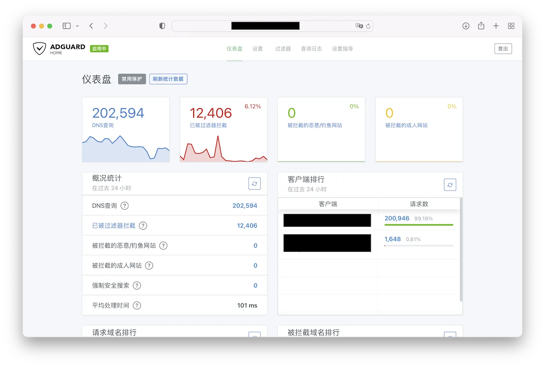The height and width of the screenshot is (367, 545).
Task: Open the 过滤器 filters menu
Action: tap(283, 49)
